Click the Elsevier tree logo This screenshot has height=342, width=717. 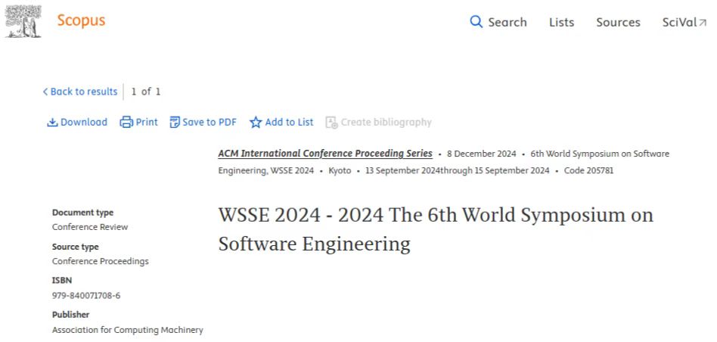(x=23, y=21)
